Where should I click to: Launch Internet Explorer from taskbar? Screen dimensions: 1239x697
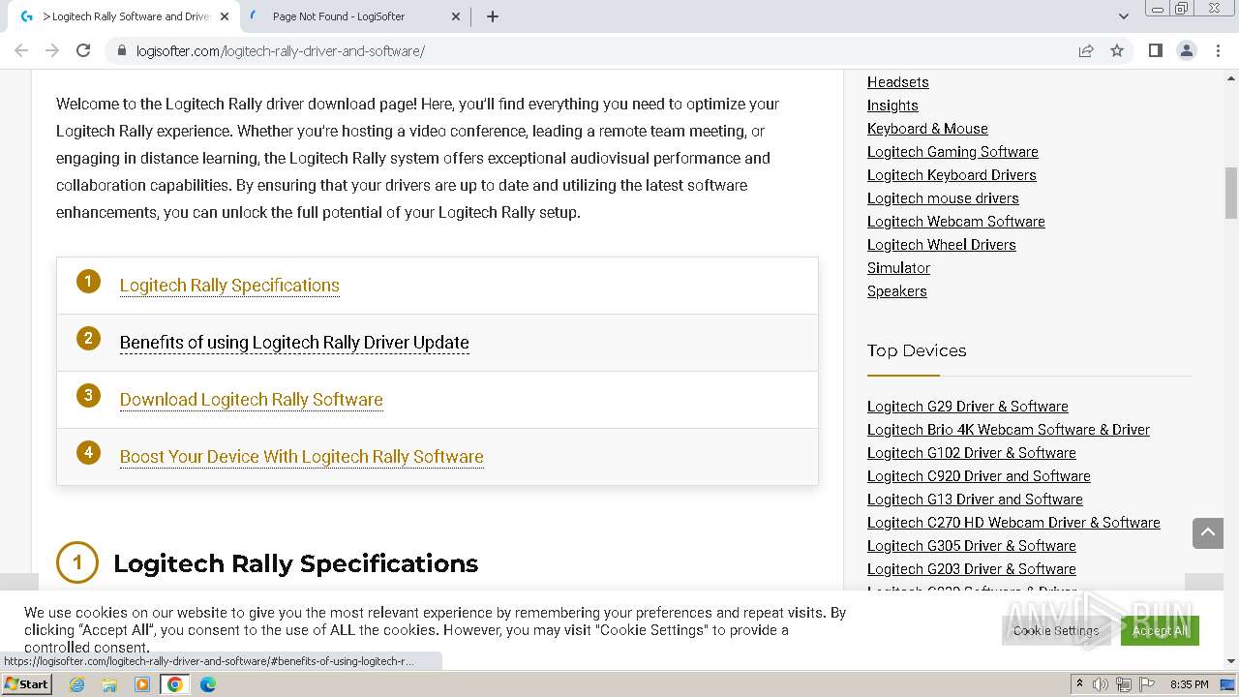[x=77, y=684]
